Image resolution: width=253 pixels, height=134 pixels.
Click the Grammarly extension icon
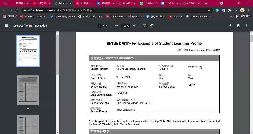tap(217, 10)
